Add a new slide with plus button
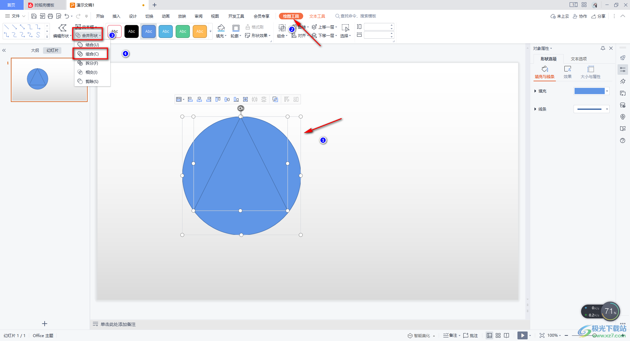630x341 pixels. (45, 324)
